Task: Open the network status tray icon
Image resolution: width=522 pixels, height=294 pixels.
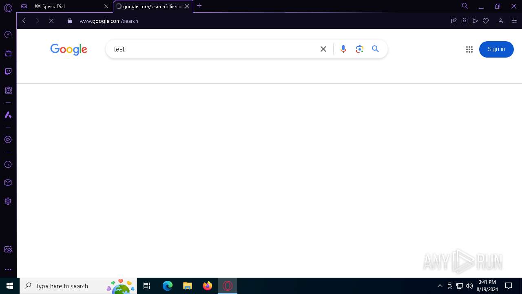Action: (x=460, y=286)
